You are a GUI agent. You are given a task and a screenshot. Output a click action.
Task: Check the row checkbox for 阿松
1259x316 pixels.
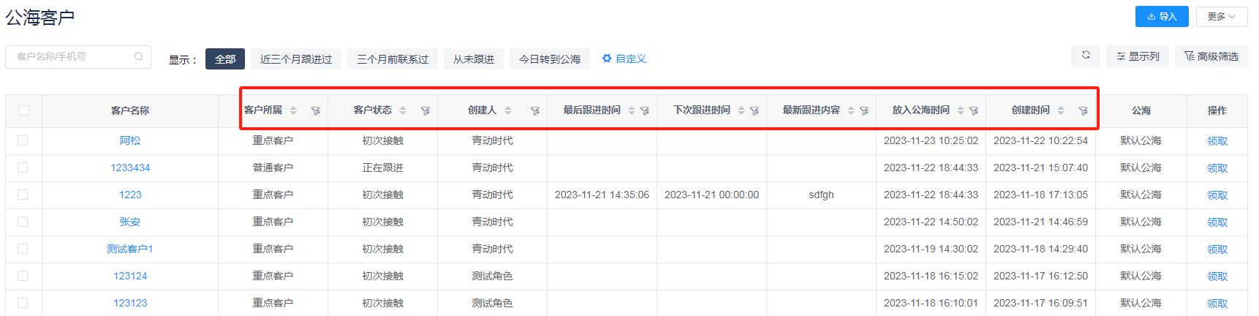[23, 140]
